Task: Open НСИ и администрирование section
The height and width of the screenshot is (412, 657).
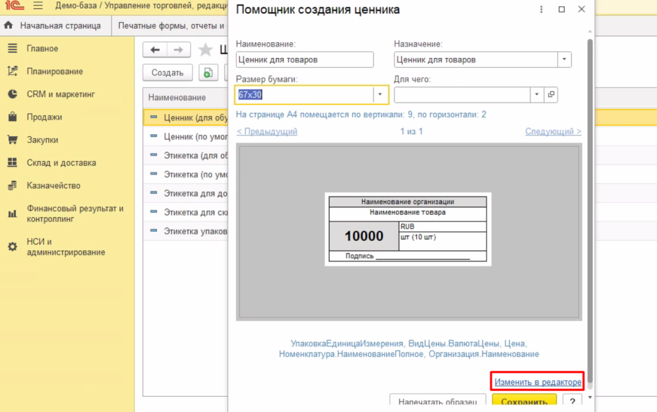Action: click(66, 247)
